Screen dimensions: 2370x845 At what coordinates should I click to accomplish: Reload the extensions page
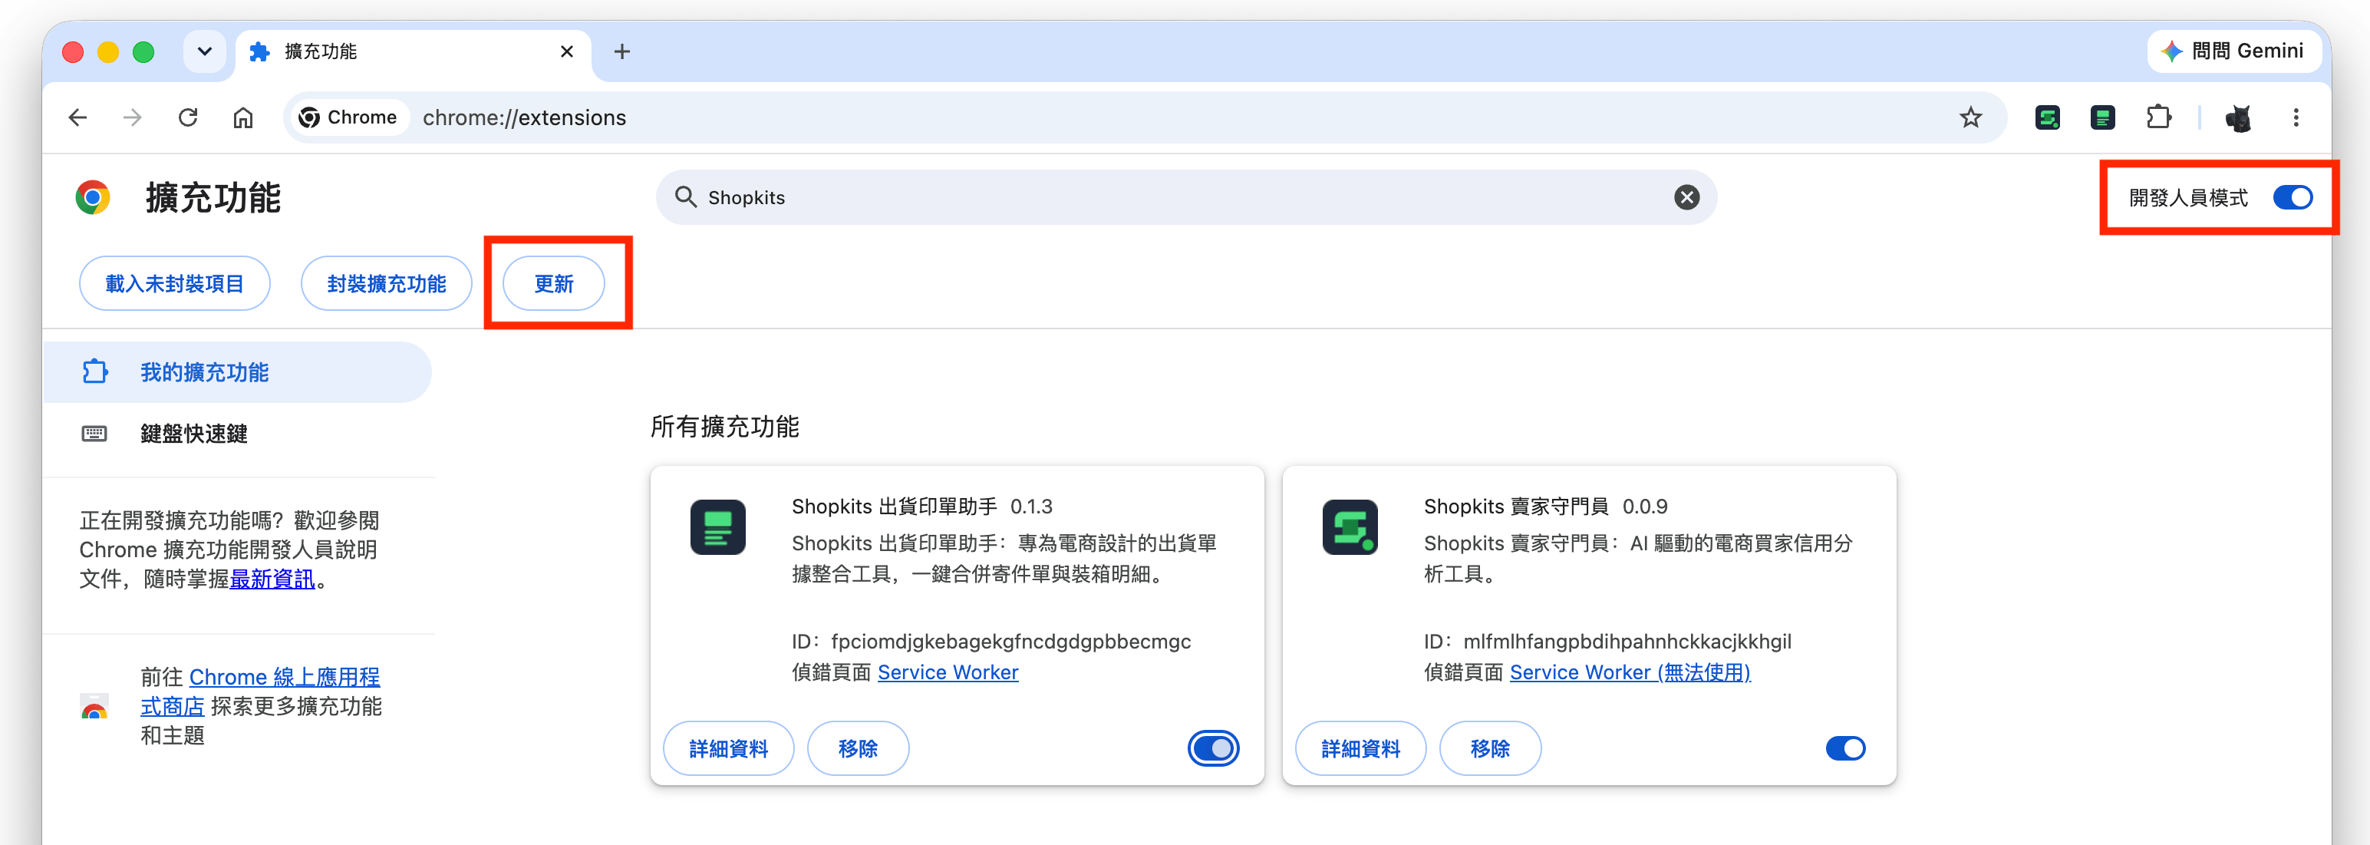(x=188, y=118)
